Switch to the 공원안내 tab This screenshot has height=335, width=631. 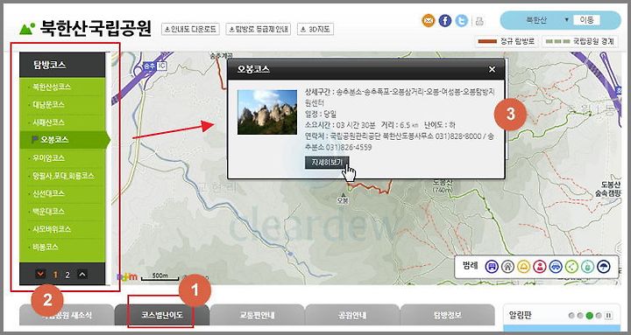(352, 315)
